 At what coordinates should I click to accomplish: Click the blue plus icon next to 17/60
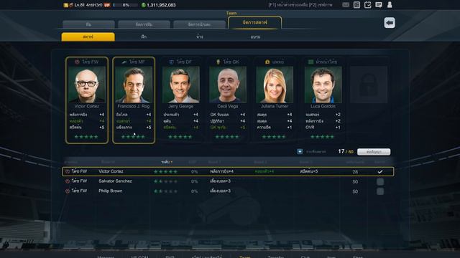point(300,151)
